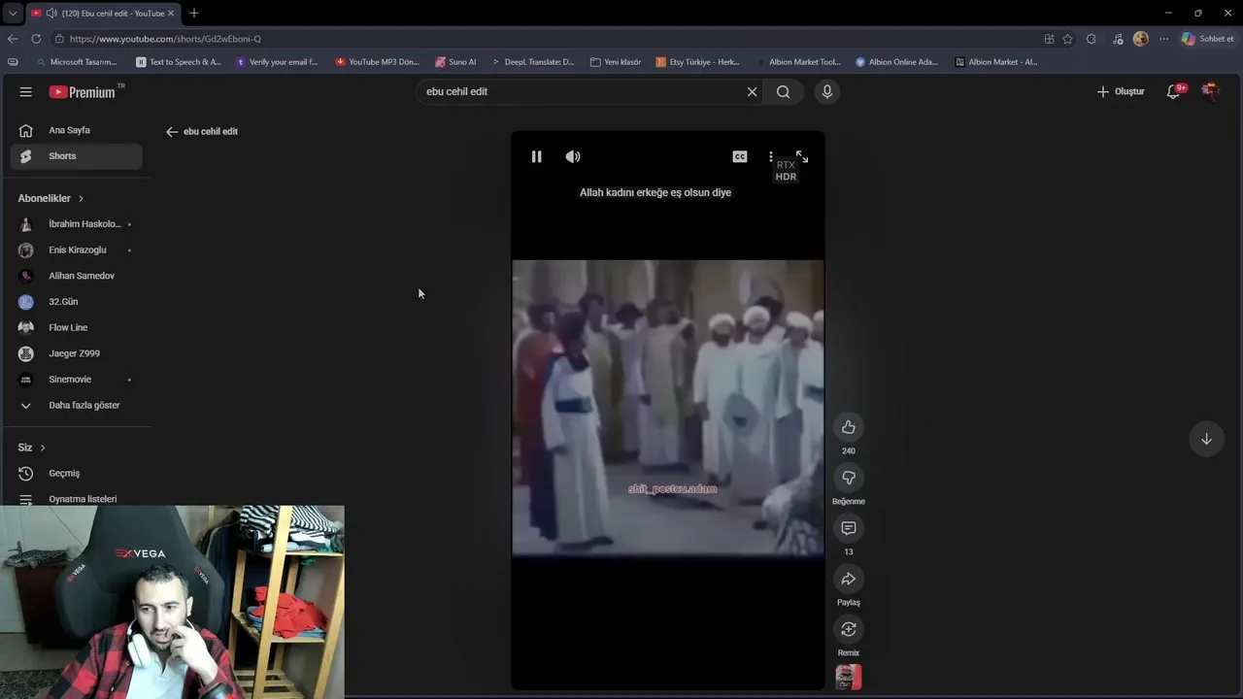
Task: Open the account avatar menu
Action: [1210, 91]
